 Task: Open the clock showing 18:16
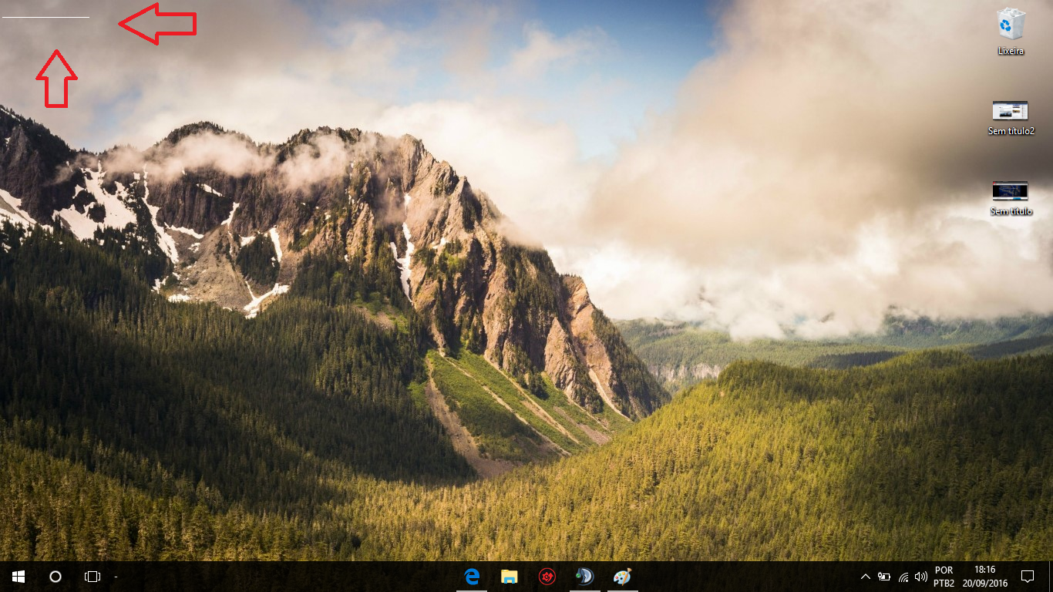[984, 577]
